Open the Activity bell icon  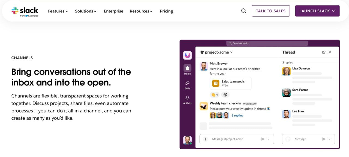pos(187,98)
